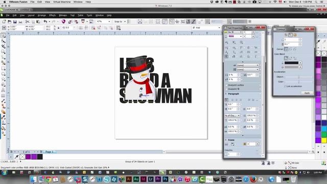Viewport: 327px width, 184px height.
Task: Click the contour steps input field
Action: pyautogui.click(x=291, y=40)
